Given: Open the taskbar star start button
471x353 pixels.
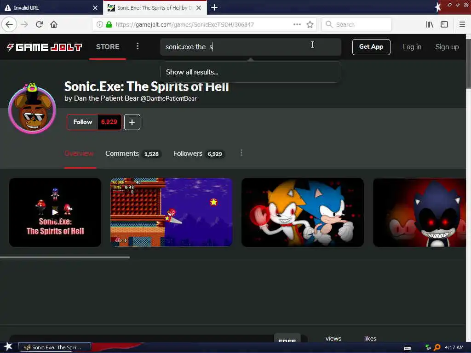Looking at the screenshot, I should click(8, 347).
